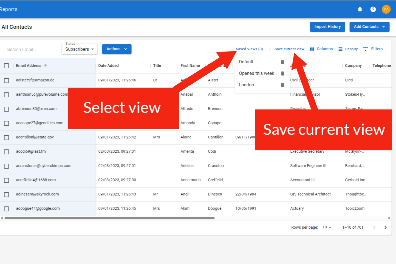Choose 'Opened this week' saved view
The image size is (396, 264).
(x=256, y=73)
